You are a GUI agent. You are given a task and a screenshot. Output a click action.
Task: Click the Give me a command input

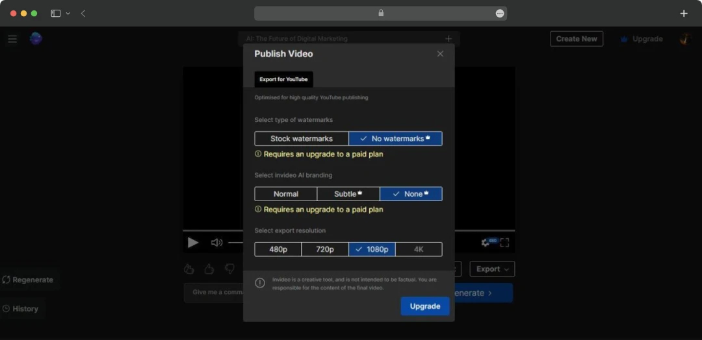(x=214, y=293)
